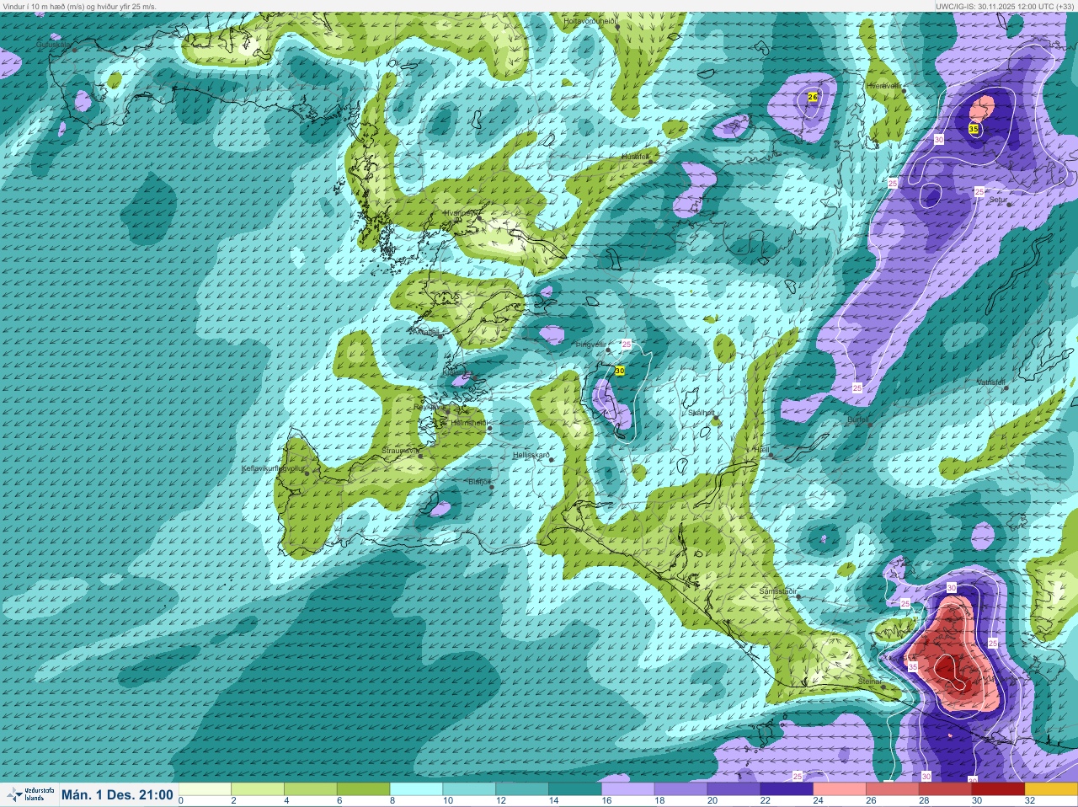Click the Veðurstofa Íslands logo
The width and height of the screenshot is (1078, 807).
(x=29, y=794)
